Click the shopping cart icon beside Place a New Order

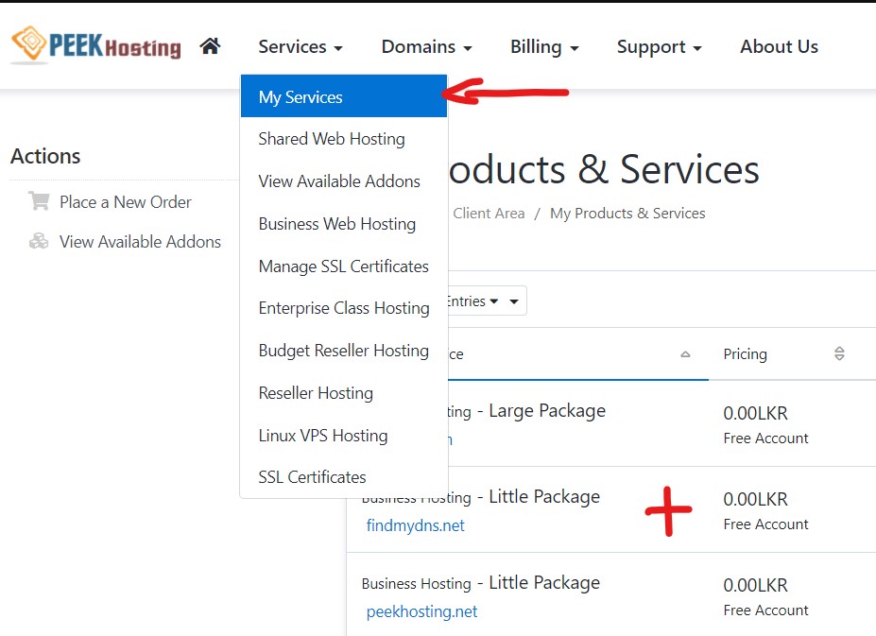pyautogui.click(x=39, y=201)
